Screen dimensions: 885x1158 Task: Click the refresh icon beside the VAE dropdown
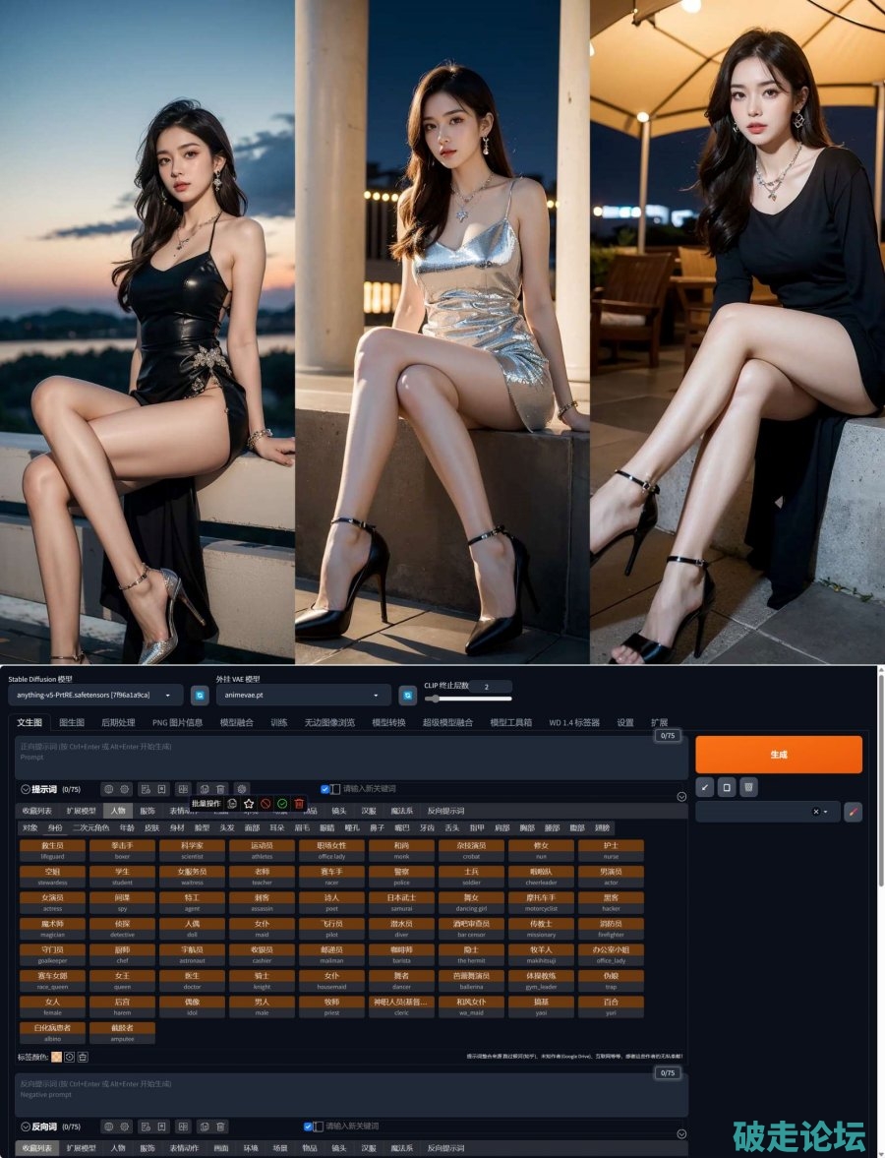tap(408, 696)
